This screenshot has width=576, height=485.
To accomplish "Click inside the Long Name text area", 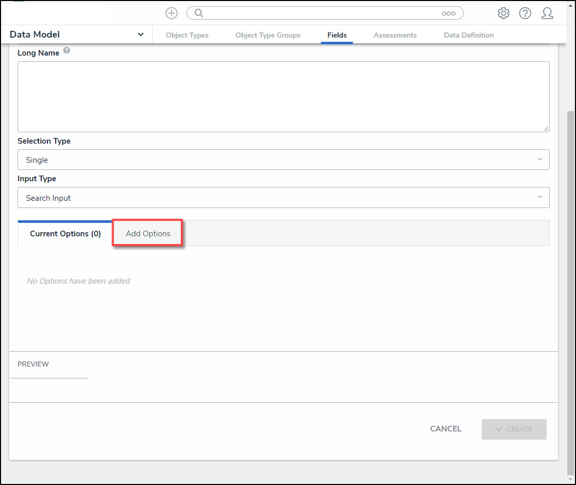I will click(x=283, y=97).
